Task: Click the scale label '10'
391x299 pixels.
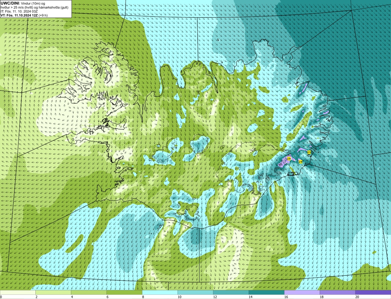Action: coord(179,297)
